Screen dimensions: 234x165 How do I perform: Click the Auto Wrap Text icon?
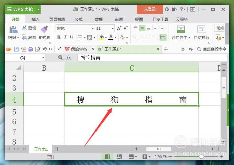click(x=201, y=29)
